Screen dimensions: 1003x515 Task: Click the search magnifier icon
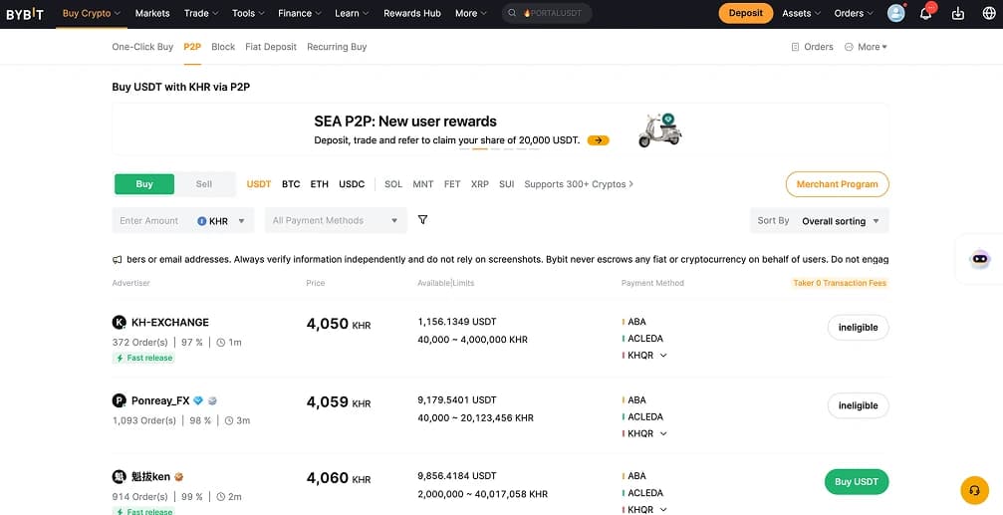tap(512, 13)
